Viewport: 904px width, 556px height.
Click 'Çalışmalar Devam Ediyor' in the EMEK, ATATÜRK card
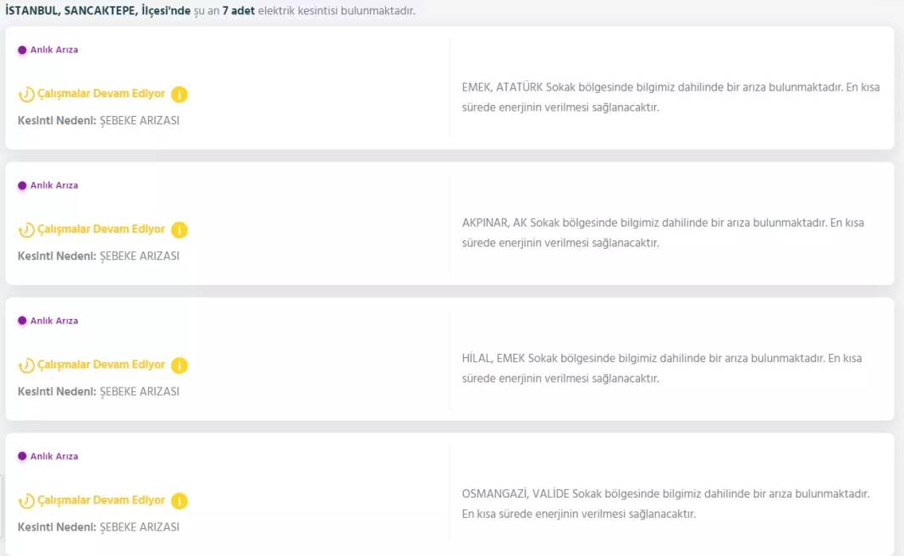click(x=101, y=94)
